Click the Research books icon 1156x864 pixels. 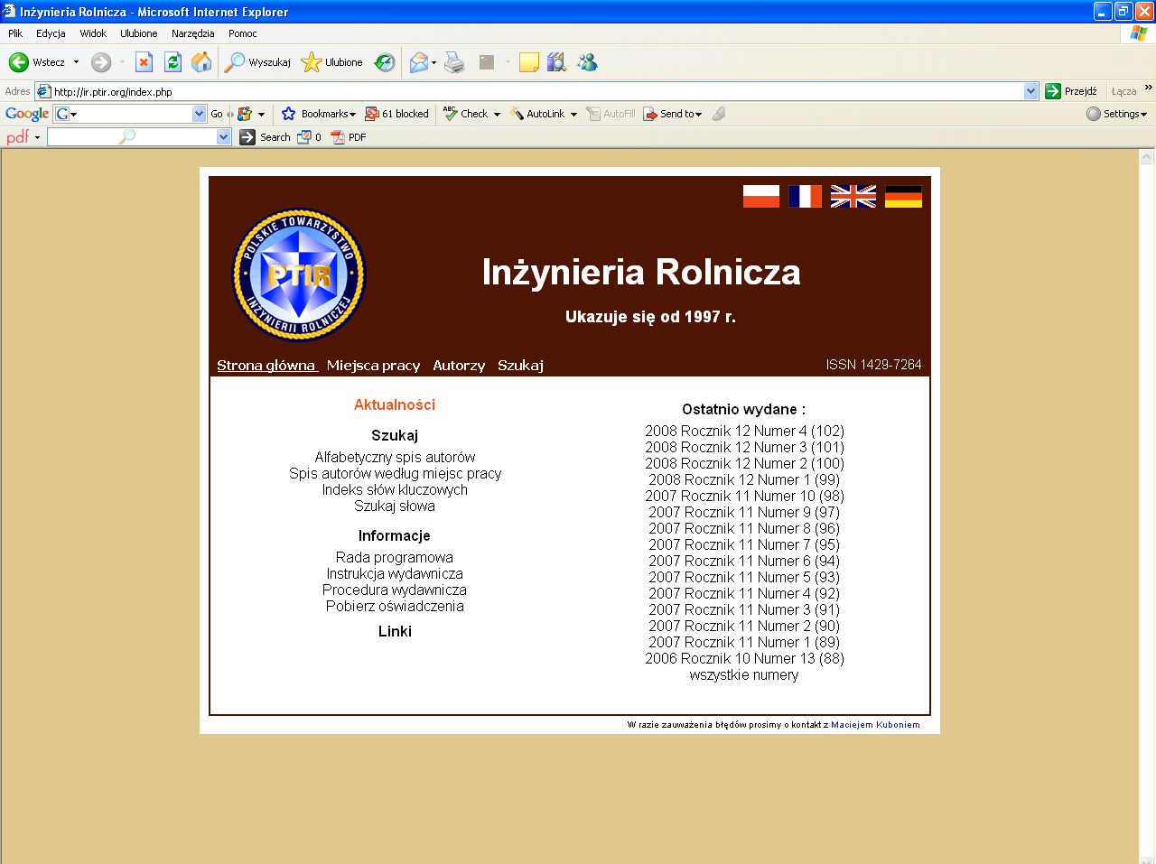click(x=556, y=62)
